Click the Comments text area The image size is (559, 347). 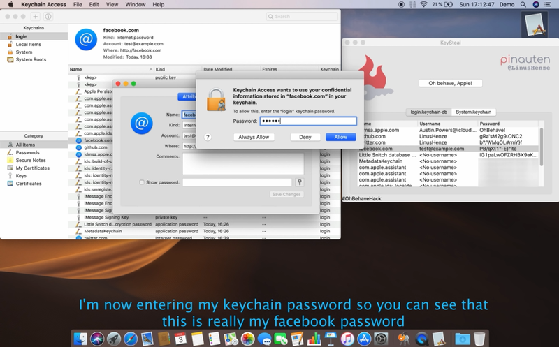point(243,164)
